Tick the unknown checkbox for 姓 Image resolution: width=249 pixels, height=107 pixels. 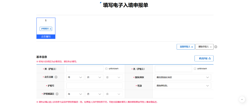[x=106, y=69]
